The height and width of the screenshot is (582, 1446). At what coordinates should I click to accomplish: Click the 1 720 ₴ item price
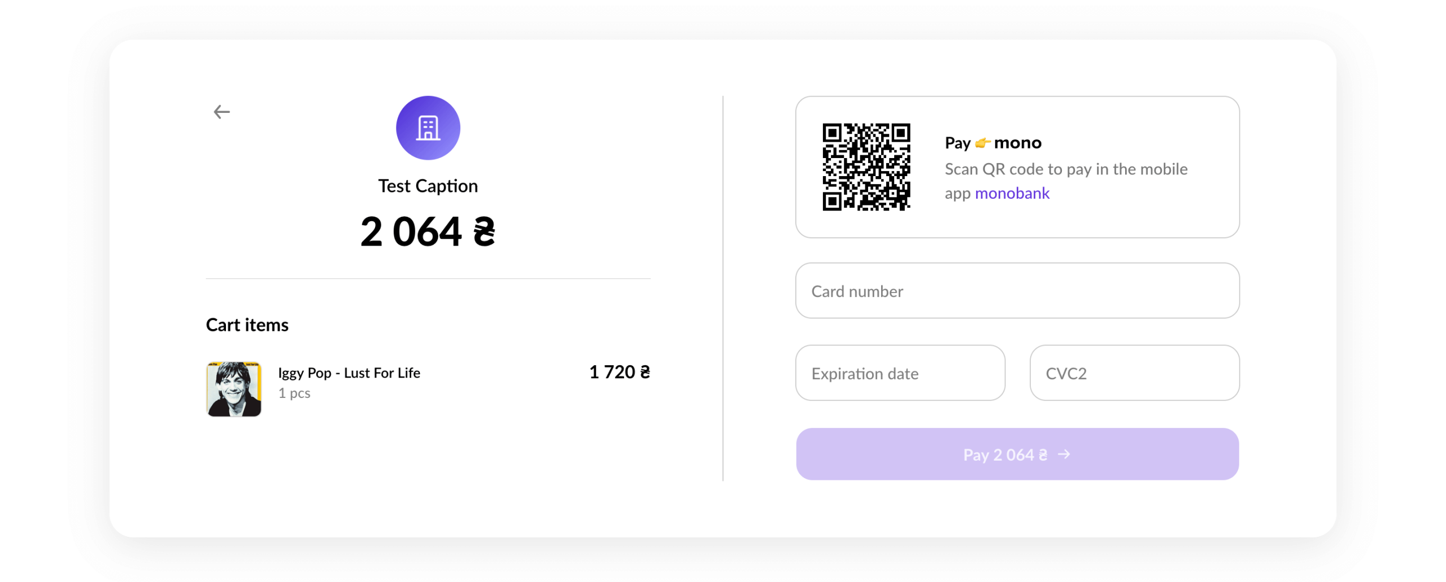pyautogui.click(x=619, y=372)
